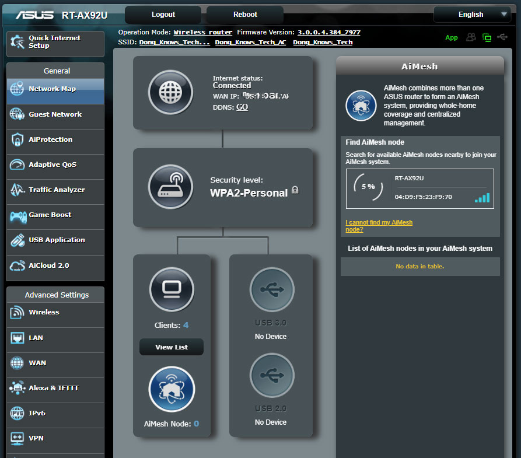The height and width of the screenshot is (458, 521).
Task: Log out using the Logout button
Action: click(163, 15)
